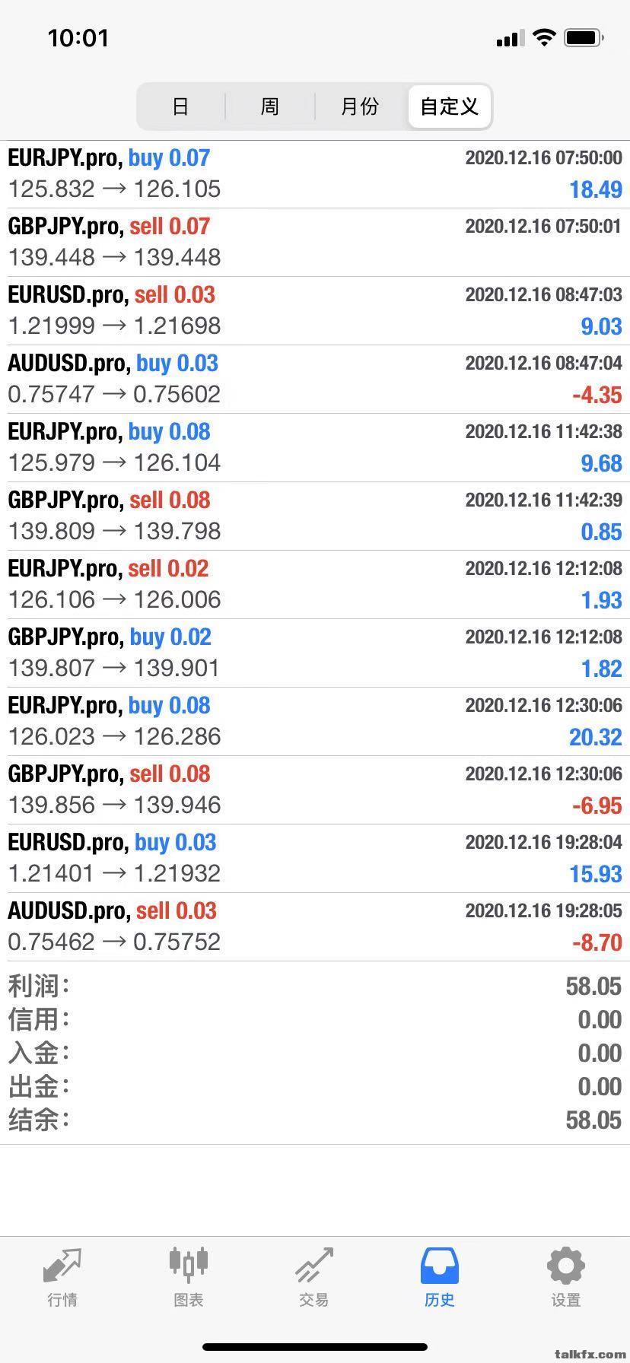
Task: Switch to the 日 day period
Action: click(x=180, y=106)
